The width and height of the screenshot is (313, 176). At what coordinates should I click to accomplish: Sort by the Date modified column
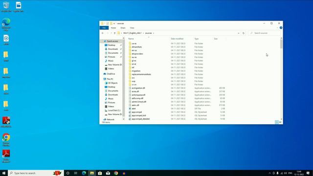[x=177, y=39]
